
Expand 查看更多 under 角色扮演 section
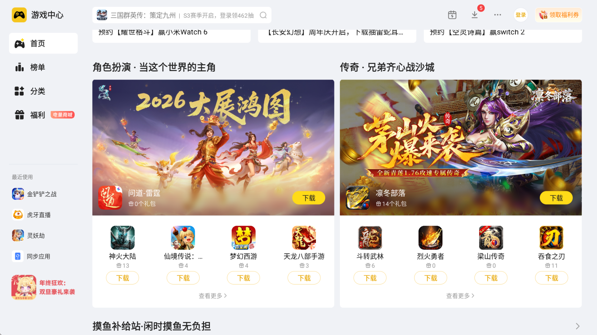click(x=213, y=296)
